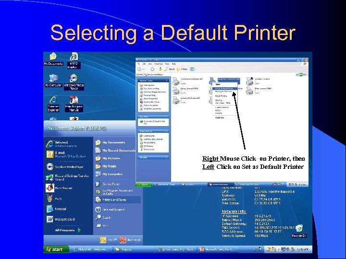Image resolution: width=346 pixels, height=259 pixels.
Task: Open the Views dropdown in the toolbar
Action: (193, 69)
